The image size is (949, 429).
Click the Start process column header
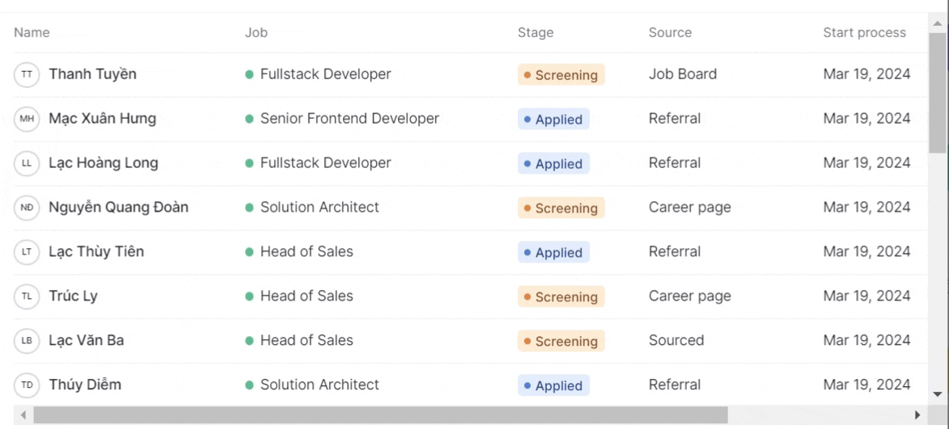point(864,33)
